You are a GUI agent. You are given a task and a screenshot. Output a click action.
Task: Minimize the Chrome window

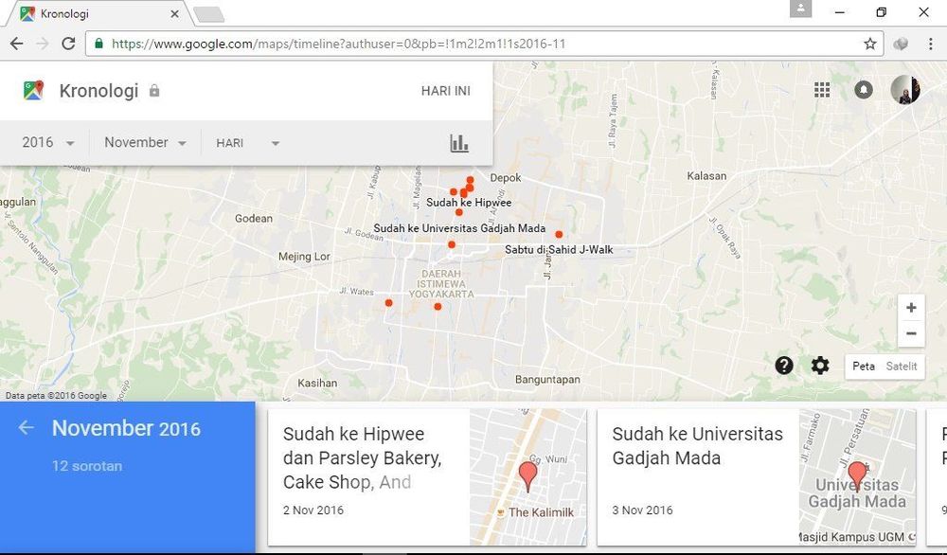(x=839, y=12)
